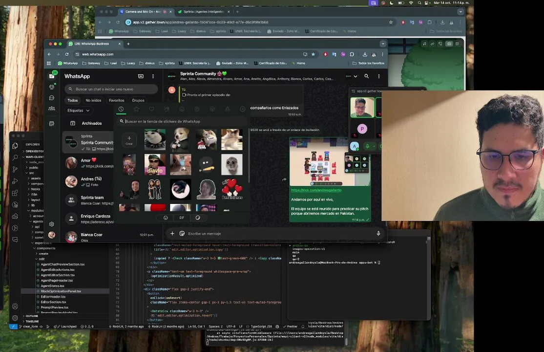Open VS Code Accounts icon
544x352 pixels.
pos(15,306)
